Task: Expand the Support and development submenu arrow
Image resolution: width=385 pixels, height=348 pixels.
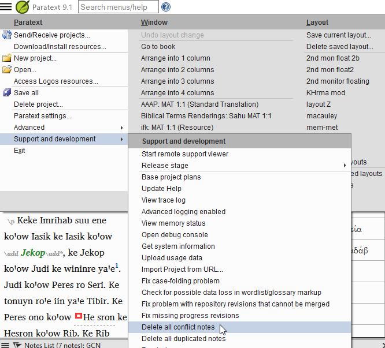Action: click(x=122, y=139)
